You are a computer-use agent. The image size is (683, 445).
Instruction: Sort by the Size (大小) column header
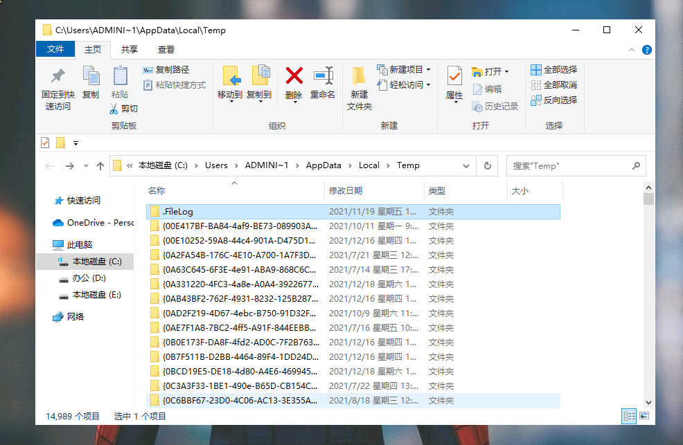[x=535, y=190]
